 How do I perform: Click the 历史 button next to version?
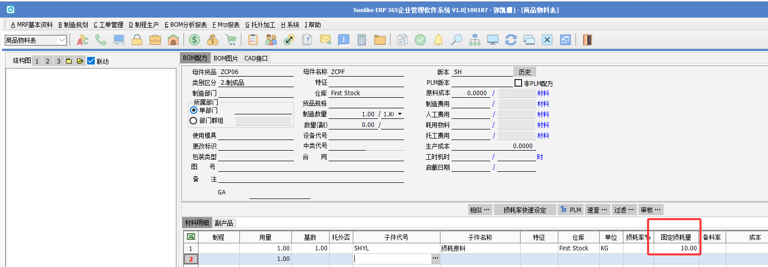pos(525,72)
